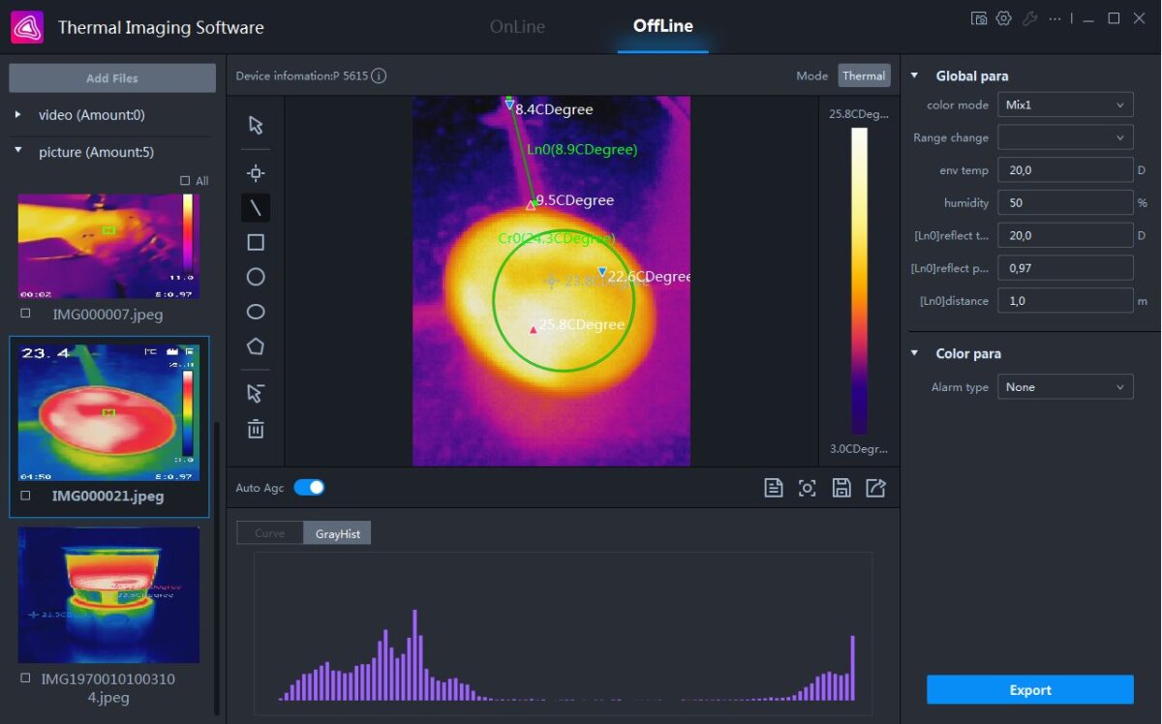Click the Add Files button
The height and width of the screenshot is (724, 1162).
[112, 78]
